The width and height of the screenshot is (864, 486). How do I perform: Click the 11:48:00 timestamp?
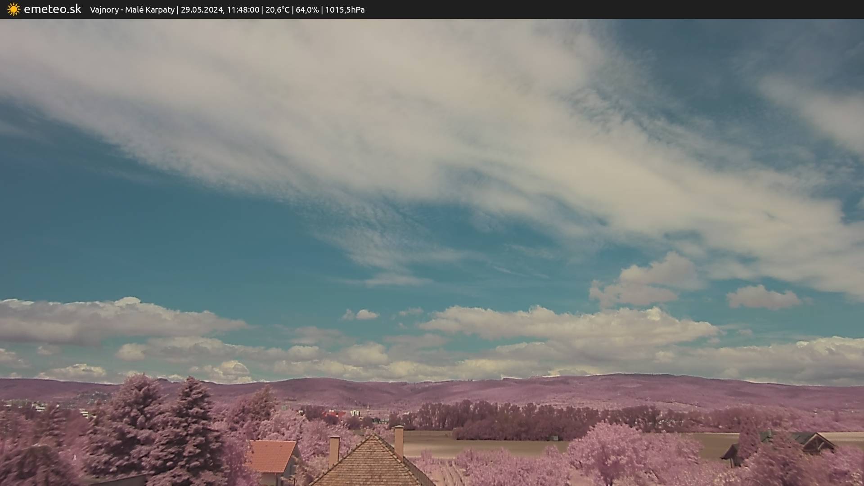(243, 10)
